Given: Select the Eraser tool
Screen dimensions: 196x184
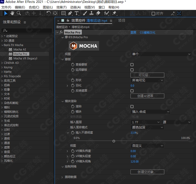Looking at the screenshot, I should pos(98,13).
